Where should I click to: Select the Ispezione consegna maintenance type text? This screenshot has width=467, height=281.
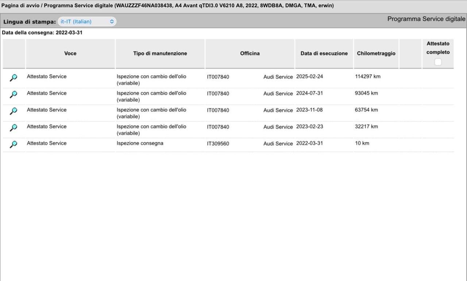[140, 143]
